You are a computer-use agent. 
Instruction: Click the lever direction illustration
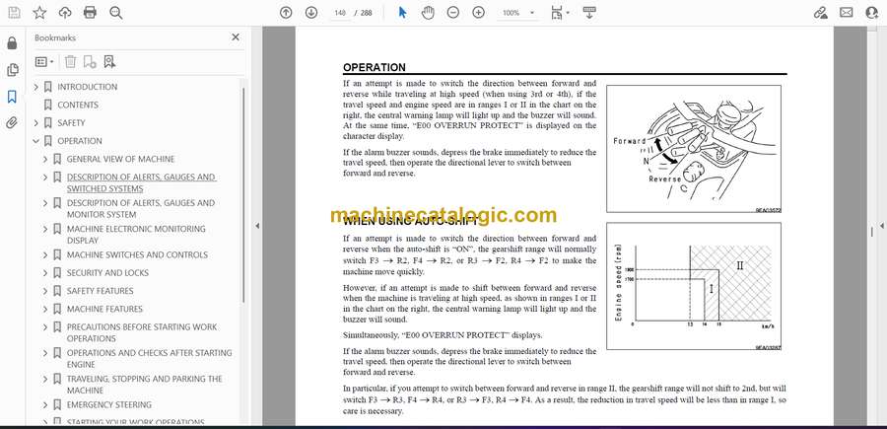694,149
